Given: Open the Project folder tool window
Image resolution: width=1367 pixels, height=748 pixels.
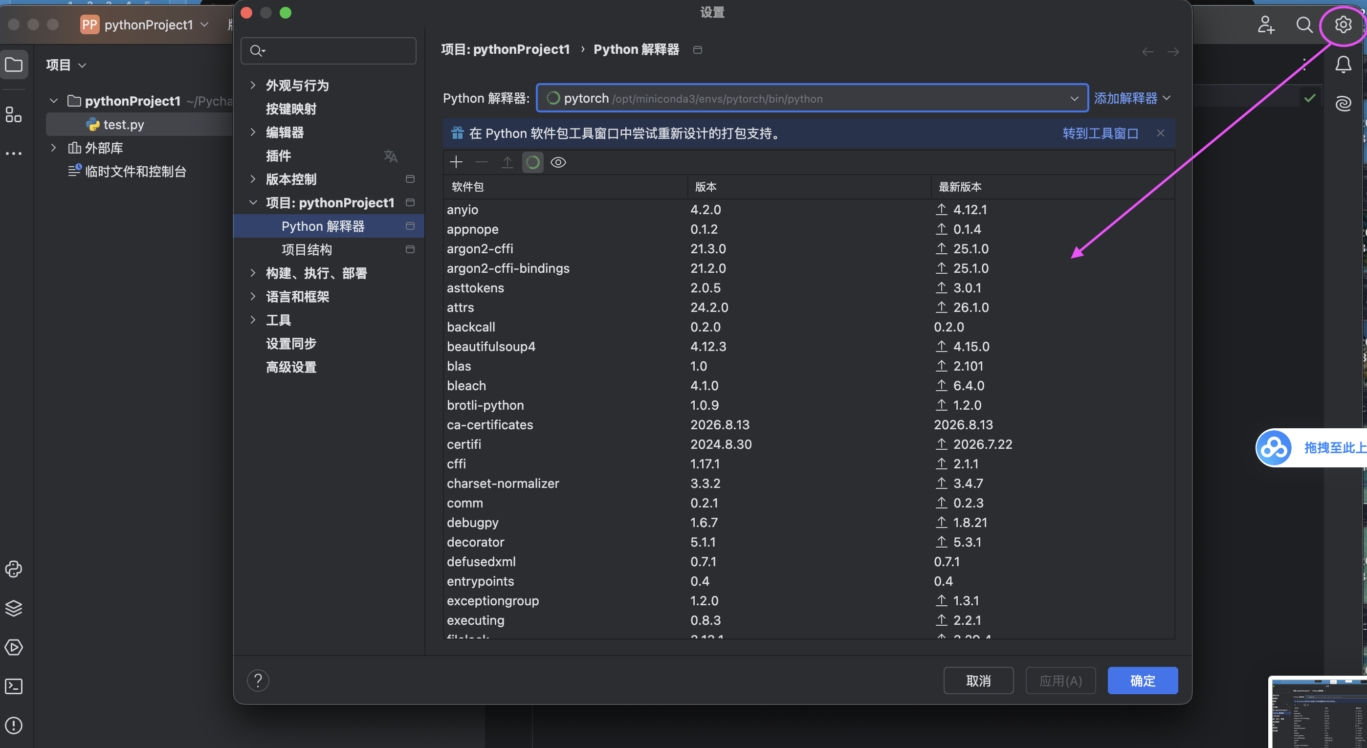Looking at the screenshot, I should (x=14, y=65).
